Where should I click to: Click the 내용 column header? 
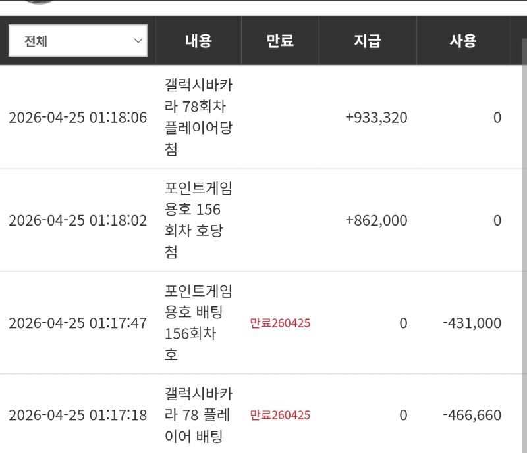click(x=198, y=41)
